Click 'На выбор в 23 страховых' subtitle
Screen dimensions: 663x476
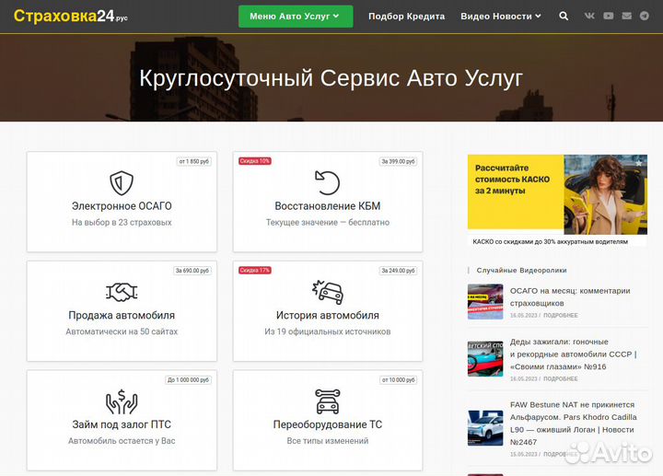(x=122, y=223)
